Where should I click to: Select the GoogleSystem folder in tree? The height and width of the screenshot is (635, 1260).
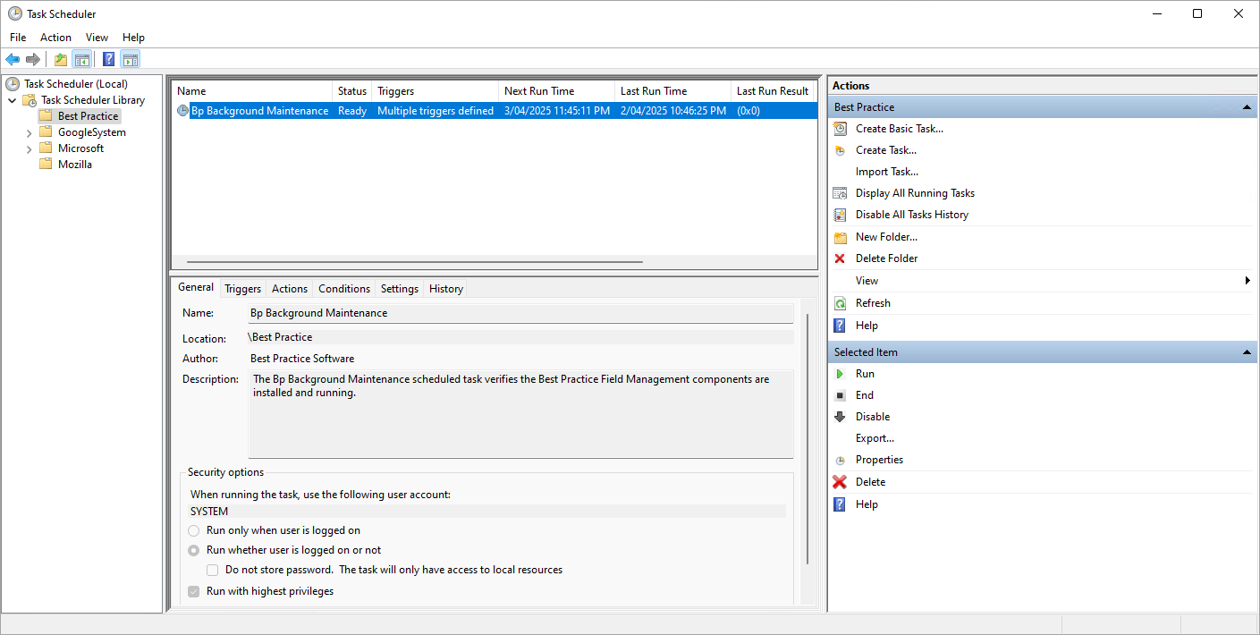pos(92,132)
